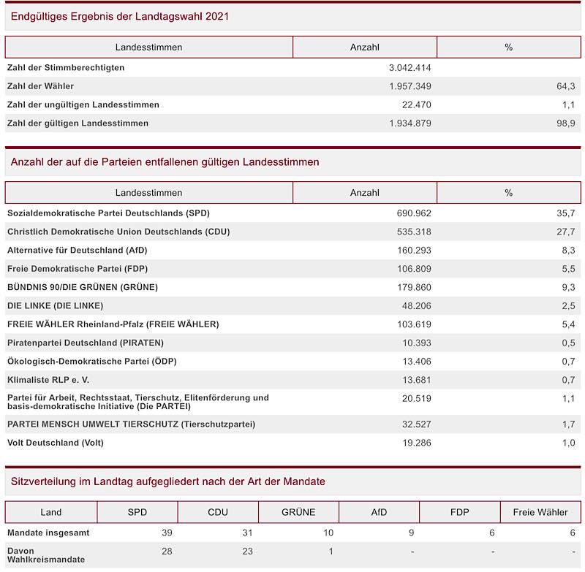Select 'Zahl der Stimmberechtigten' row label
585x572 pixels.
point(66,67)
